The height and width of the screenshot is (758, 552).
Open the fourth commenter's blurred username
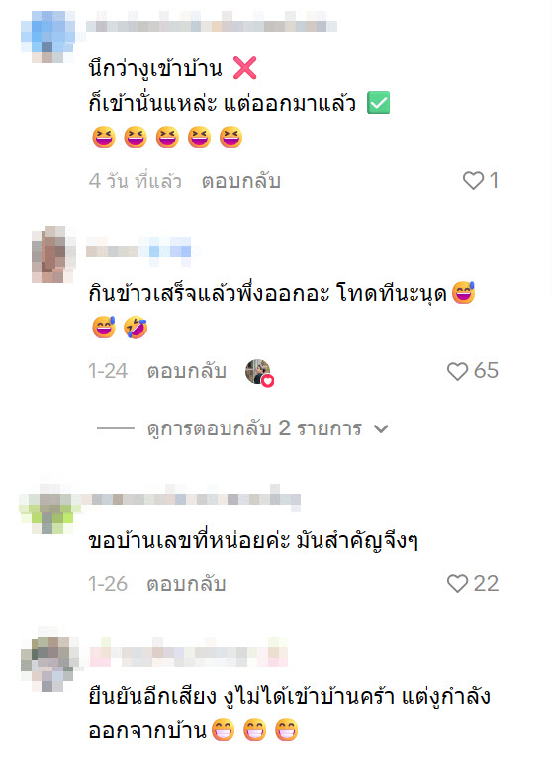tap(189, 653)
